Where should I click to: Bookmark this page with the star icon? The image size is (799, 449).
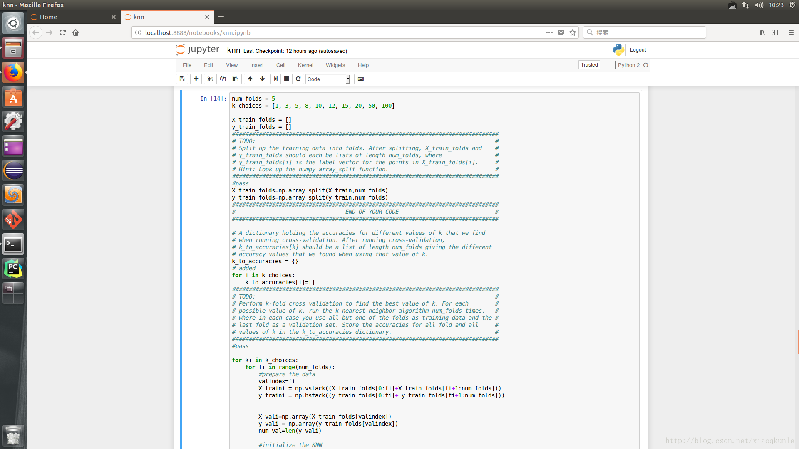coord(573,32)
